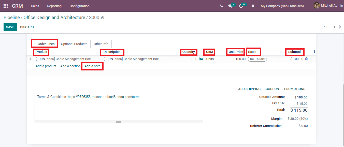The height and width of the screenshot is (147, 344).
Task: Click the Total $ 115.00 amount
Action: click(299, 110)
